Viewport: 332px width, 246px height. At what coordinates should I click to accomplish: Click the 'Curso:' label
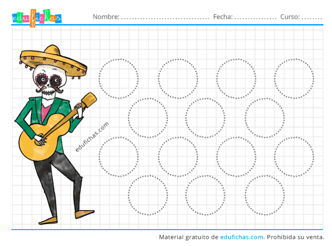[x=290, y=17]
